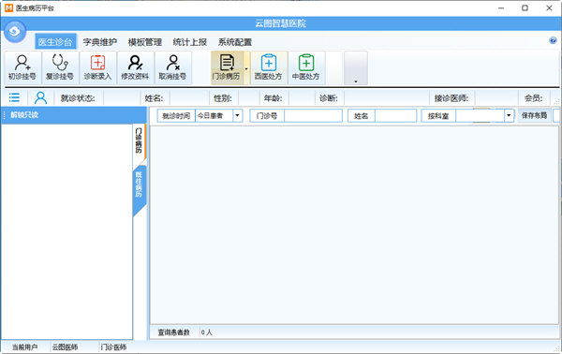
Task: Open 修改资料 edit patient info
Action: (135, 67)
